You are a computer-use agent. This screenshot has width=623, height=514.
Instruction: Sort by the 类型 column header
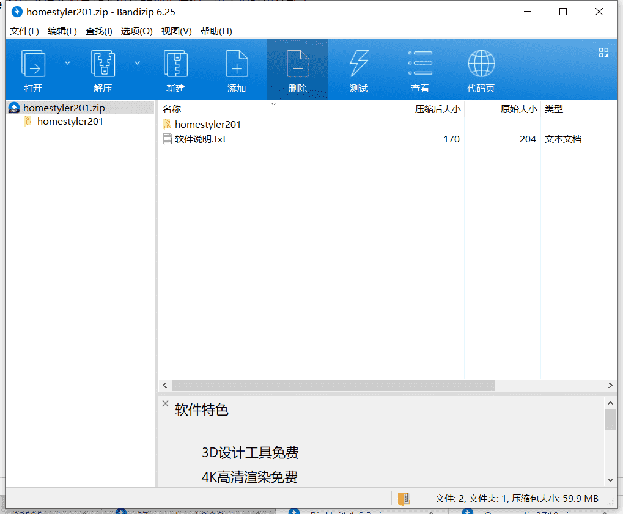pos(553,109)
